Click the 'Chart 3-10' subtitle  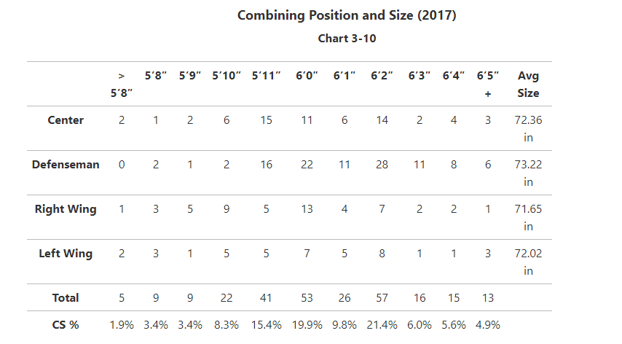coord(347,39)
